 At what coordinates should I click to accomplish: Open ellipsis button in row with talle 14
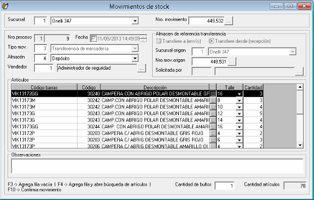tap(213, 120)
